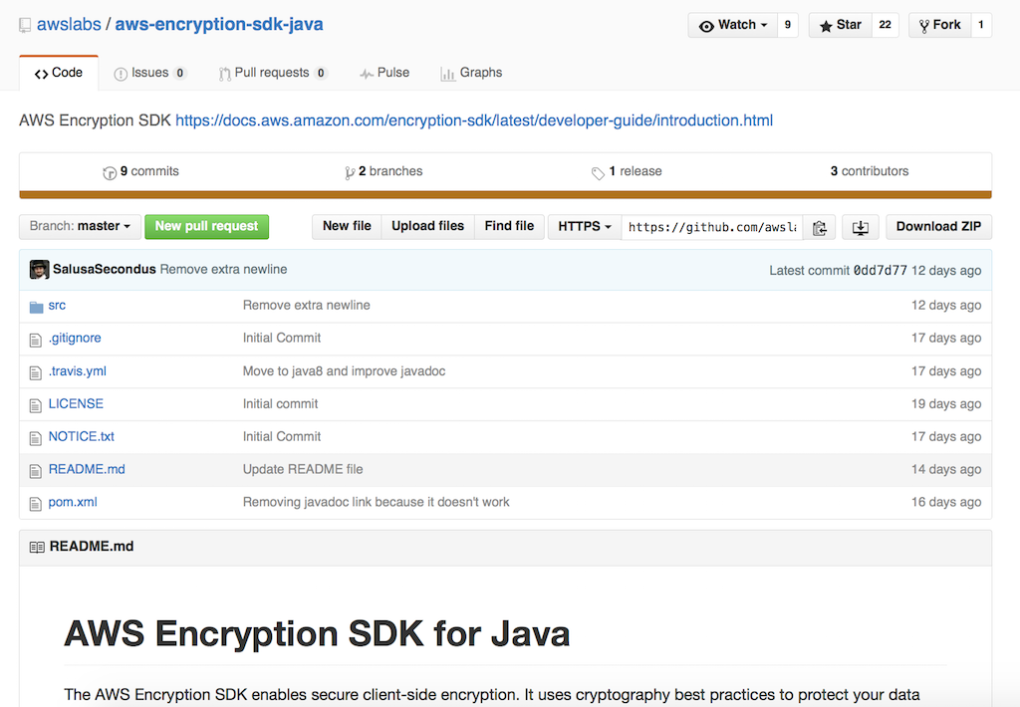Open 'Move to java8 and improve javadoc' commit
Viewport: 1020px width, 707px height.
coord(344,371)
